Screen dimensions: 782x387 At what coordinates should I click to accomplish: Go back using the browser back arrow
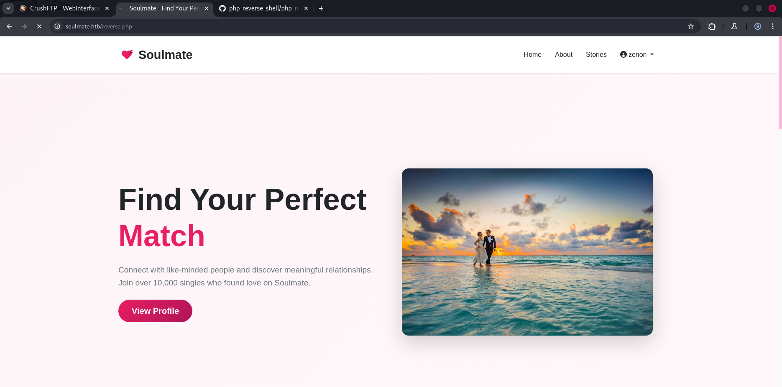[9, 26]
